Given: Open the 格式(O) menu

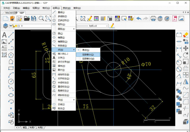Looking at the screenshot, I should coord(46,8).
